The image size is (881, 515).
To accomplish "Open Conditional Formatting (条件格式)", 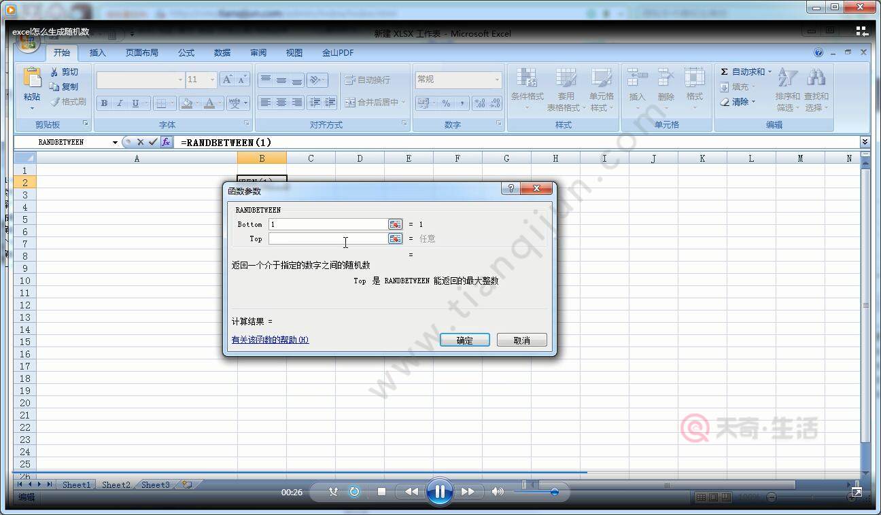I will pos(528,90).
